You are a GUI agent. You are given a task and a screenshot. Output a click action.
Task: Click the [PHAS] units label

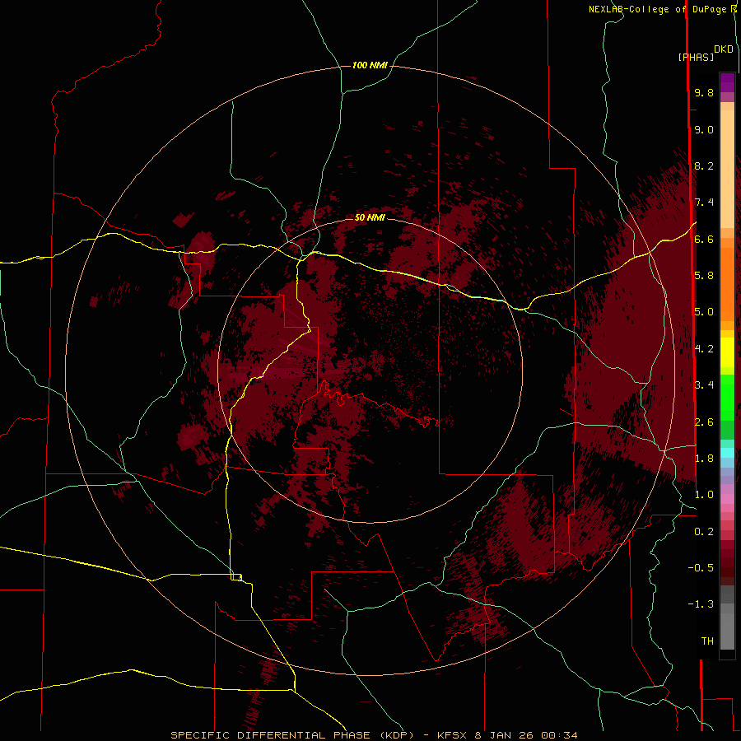point(696,57)
